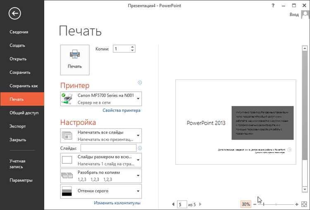Go back using the circled arrow icon

point(14,14)
